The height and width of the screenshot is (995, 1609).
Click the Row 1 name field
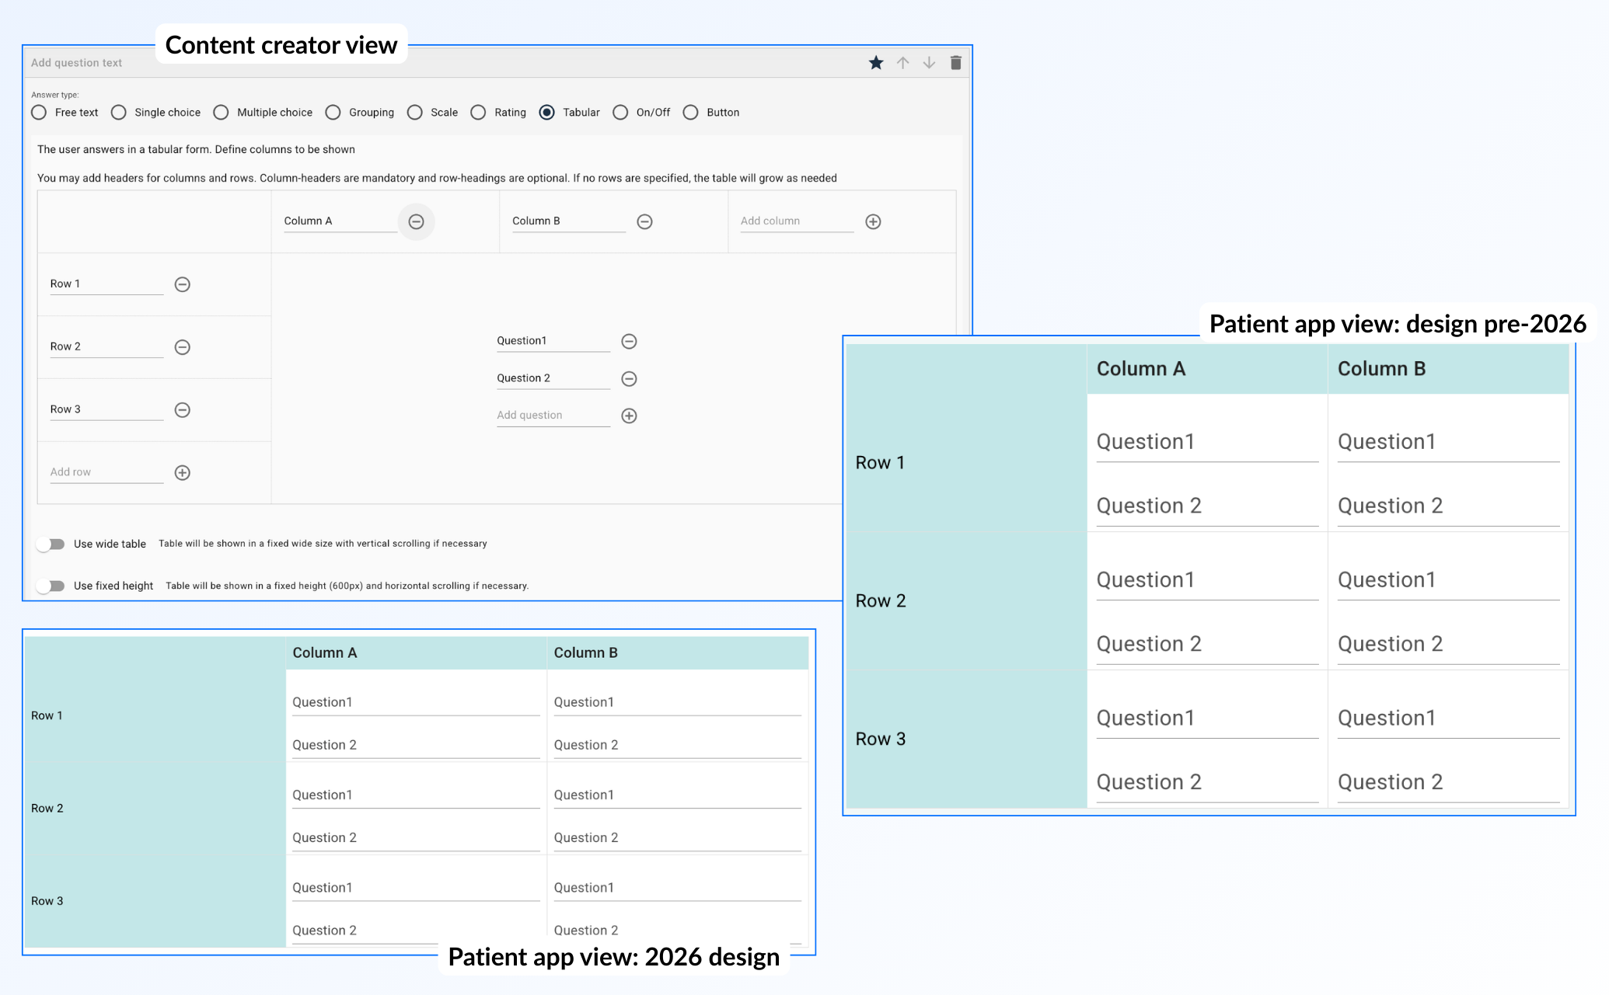coord(106,284)
